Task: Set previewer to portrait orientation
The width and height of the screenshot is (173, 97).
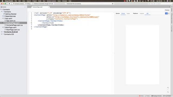Action: pyautogui.click(x=166, y=13)
